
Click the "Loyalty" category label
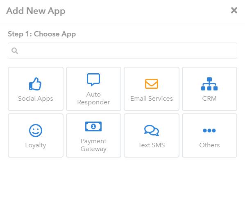(x=36, y=145)
